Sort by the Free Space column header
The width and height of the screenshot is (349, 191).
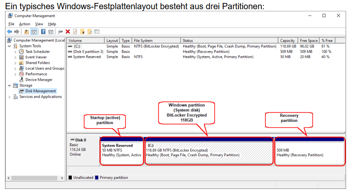(x=309, y=41)
